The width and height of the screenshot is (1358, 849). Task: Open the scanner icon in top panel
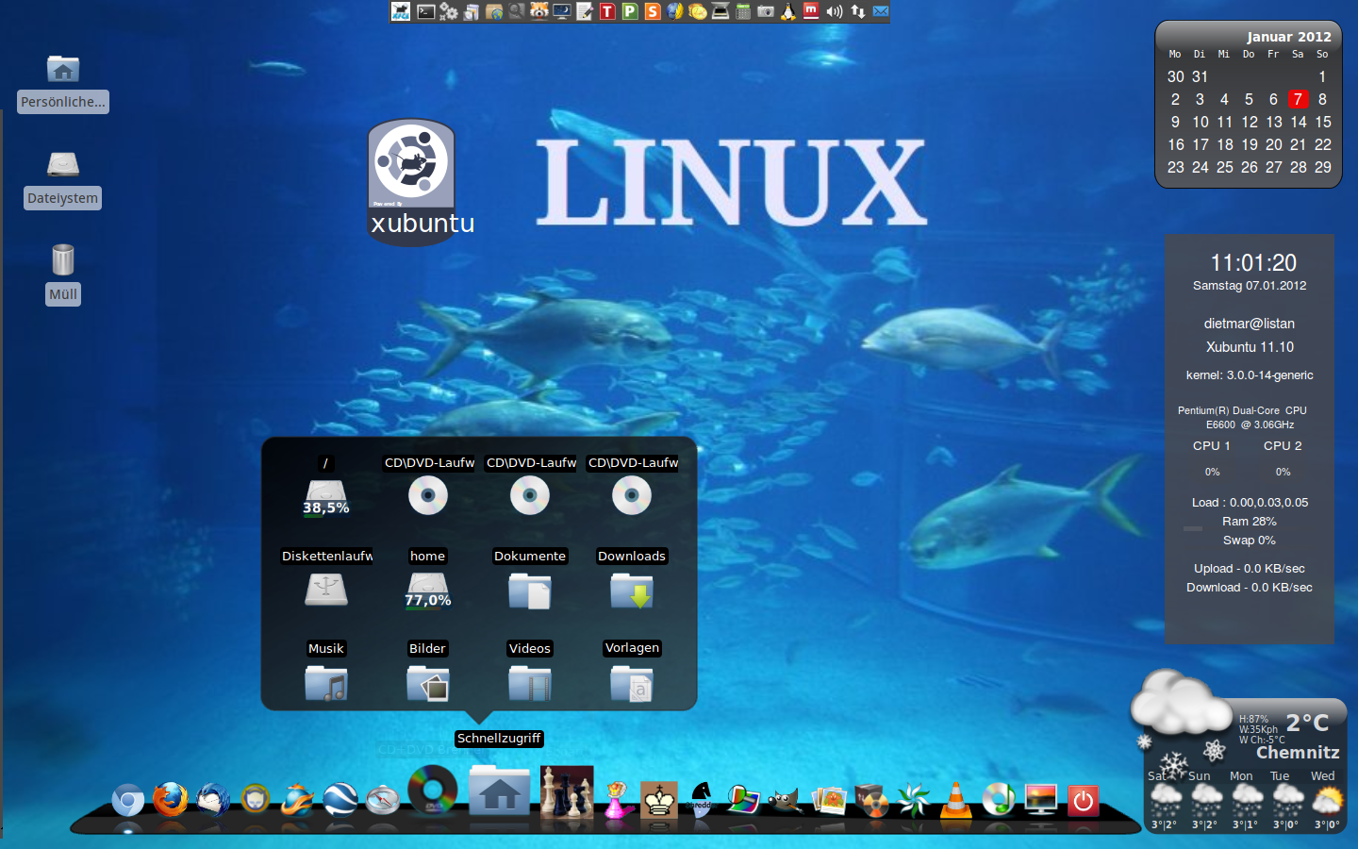tap(720, 11)
